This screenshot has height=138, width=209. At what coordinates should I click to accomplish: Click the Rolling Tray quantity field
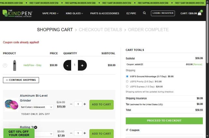(x=78, y=133)
